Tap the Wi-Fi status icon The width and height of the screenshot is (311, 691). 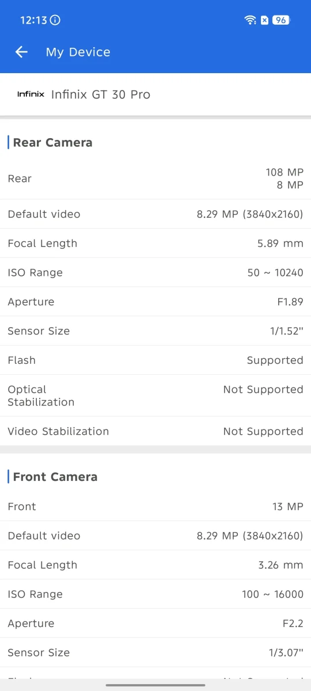pyautogui.click(x=250, y=20)
